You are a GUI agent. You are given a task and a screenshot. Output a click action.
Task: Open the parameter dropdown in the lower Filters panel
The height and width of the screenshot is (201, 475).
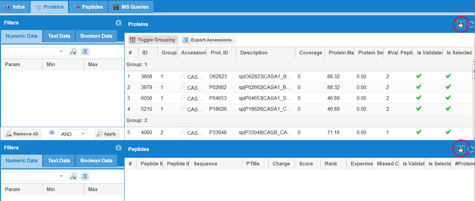[x=61, y=176]
